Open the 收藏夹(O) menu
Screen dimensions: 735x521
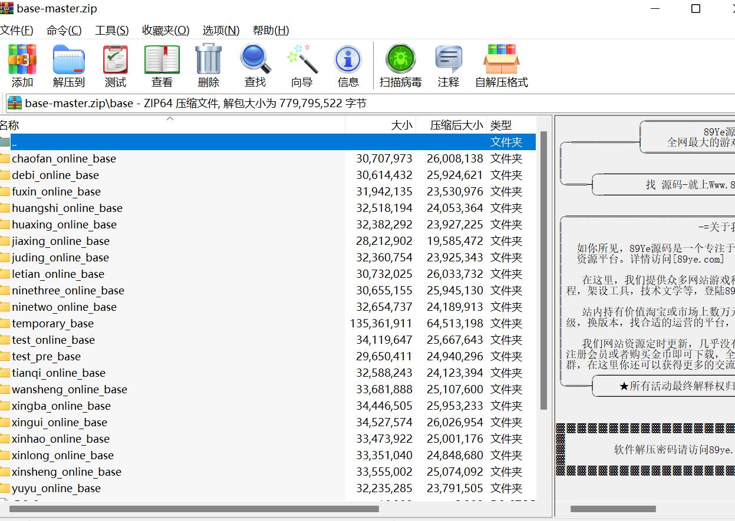166,30
